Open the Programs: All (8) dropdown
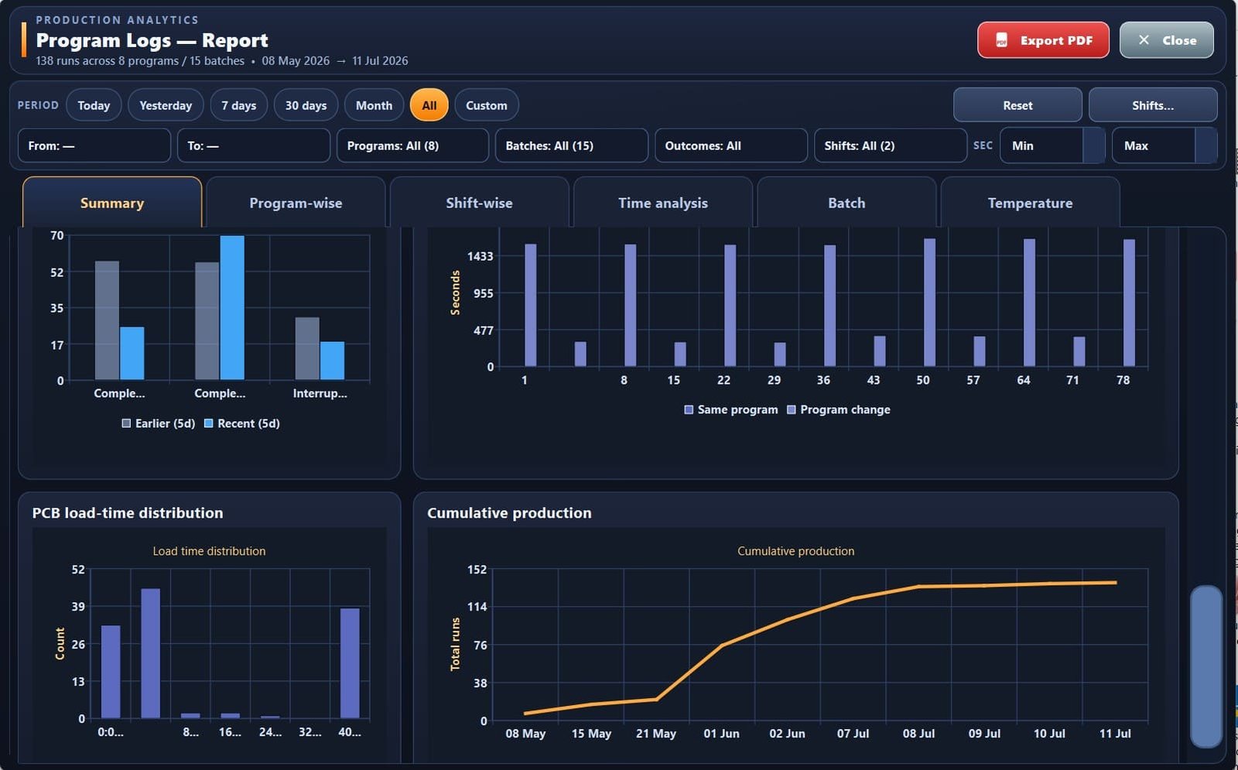The width and height of the screenshot is (1238, 770). point(412,145)
